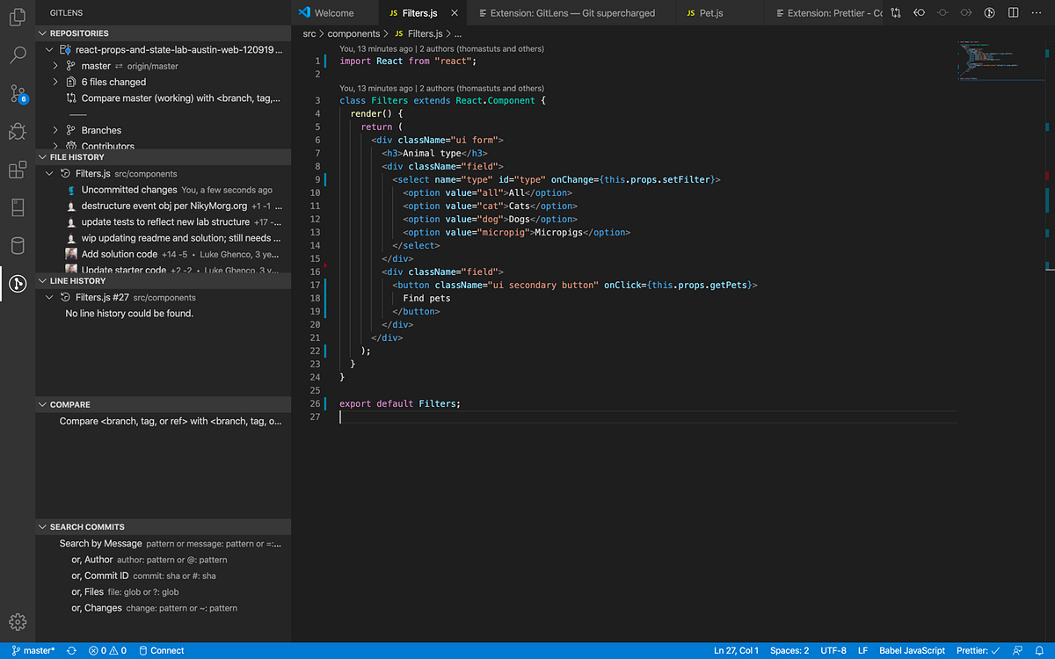Image resolution: width=1055 pixels, height=659 pixels.
Task: Open the GitLens sidebar view
Action: (18, 284)
